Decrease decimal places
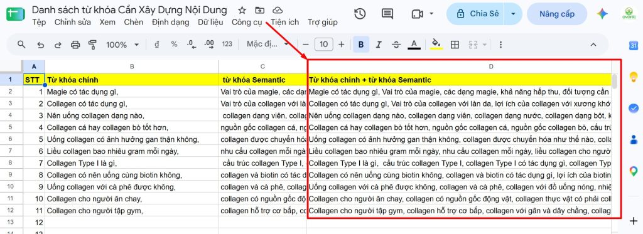 coord(192,45)
